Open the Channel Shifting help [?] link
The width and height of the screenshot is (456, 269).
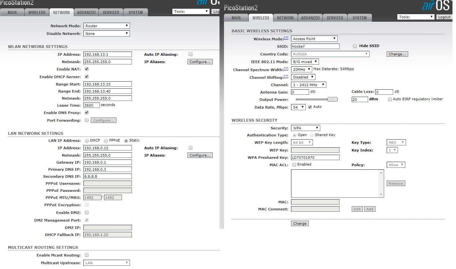point(286,77)
